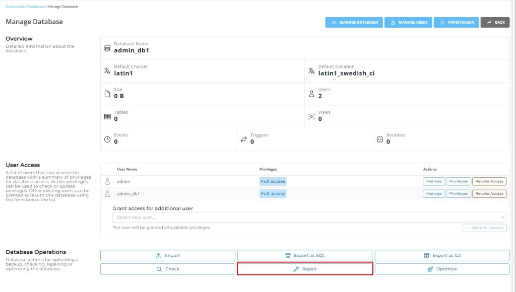Edit Privileges for admin_db1 user
This screenshot has width=516, height=292.
pyautogui.click(x=459, y=194)
